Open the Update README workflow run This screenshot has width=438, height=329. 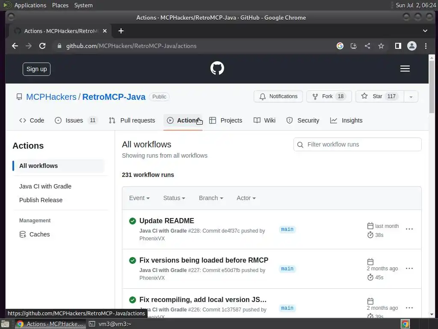click(166, 221)
